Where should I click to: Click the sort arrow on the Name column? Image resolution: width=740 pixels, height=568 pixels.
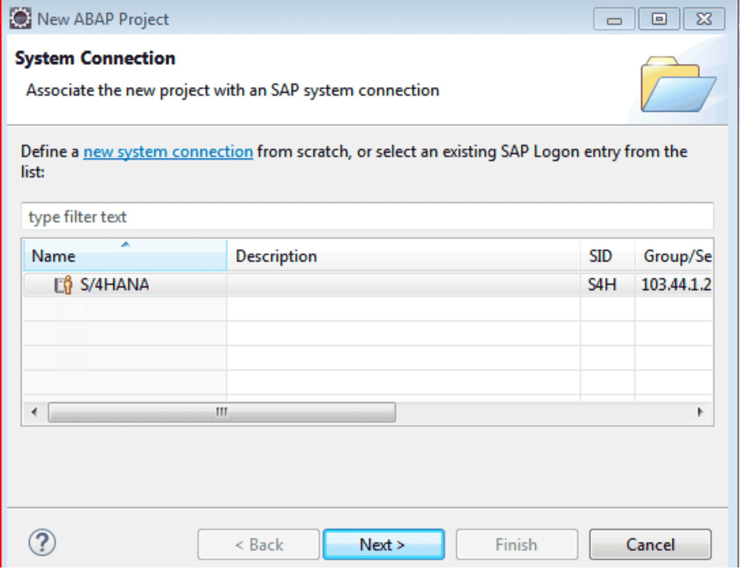[x=125, y=244]
